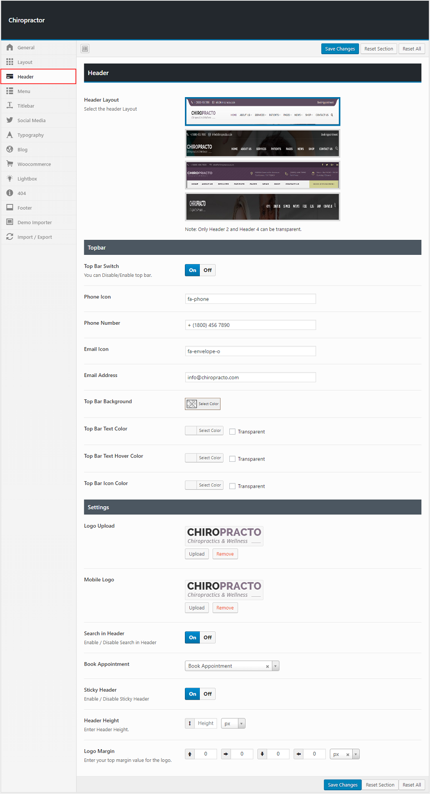This screenshot has width=430, height=794.
Task: Disable the Sticky Header toggle
Action: pyautogui.click(x=207, y=694)
